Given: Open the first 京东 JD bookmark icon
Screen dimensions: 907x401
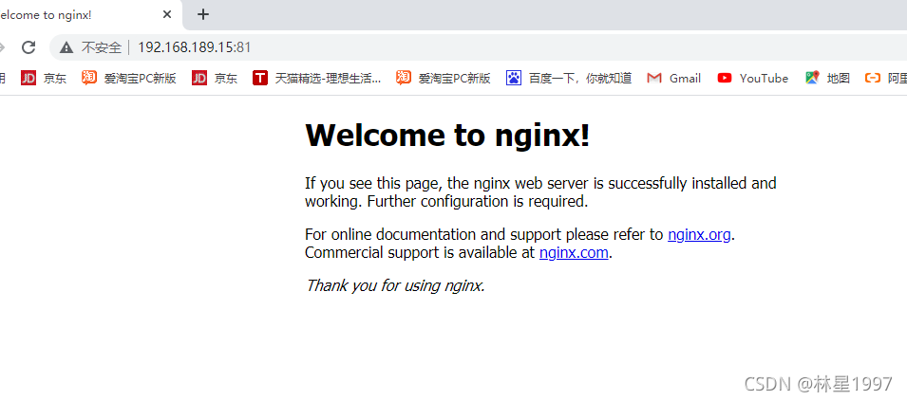Looking at the screenshot, I should click(x=28, y=78).
